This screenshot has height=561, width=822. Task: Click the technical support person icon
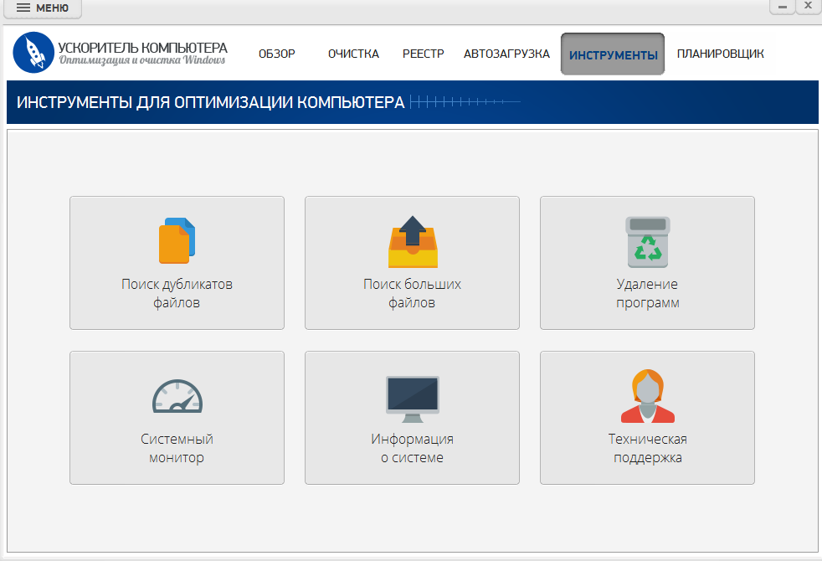pyautogui.click(x=648, y=396)
